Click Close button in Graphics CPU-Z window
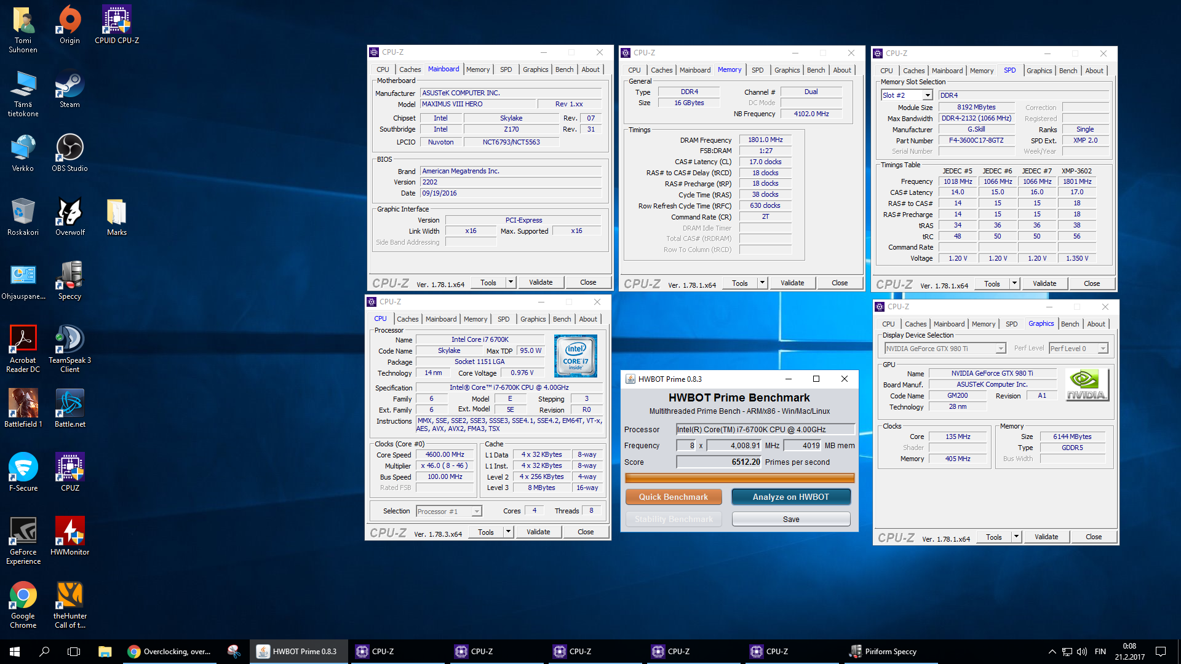 [x=1094, y=537]
